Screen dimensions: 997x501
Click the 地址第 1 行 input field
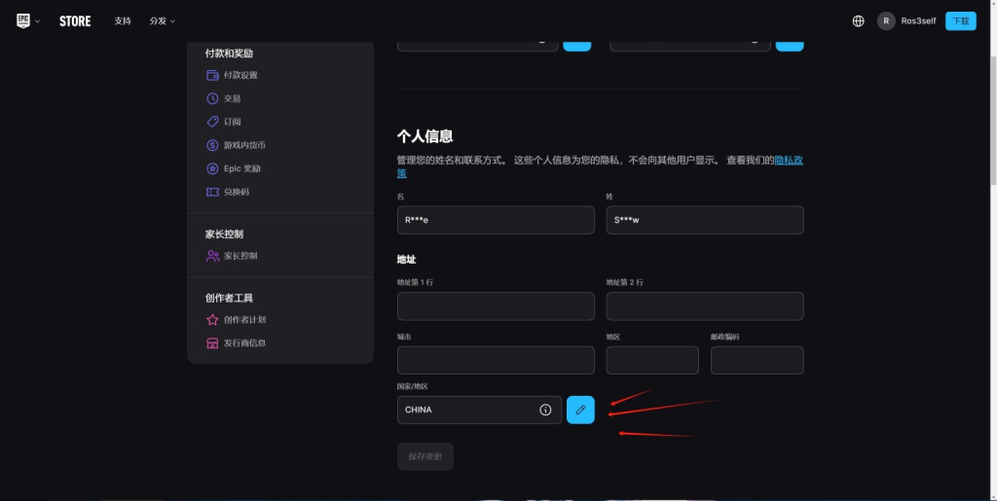[496, 306]
